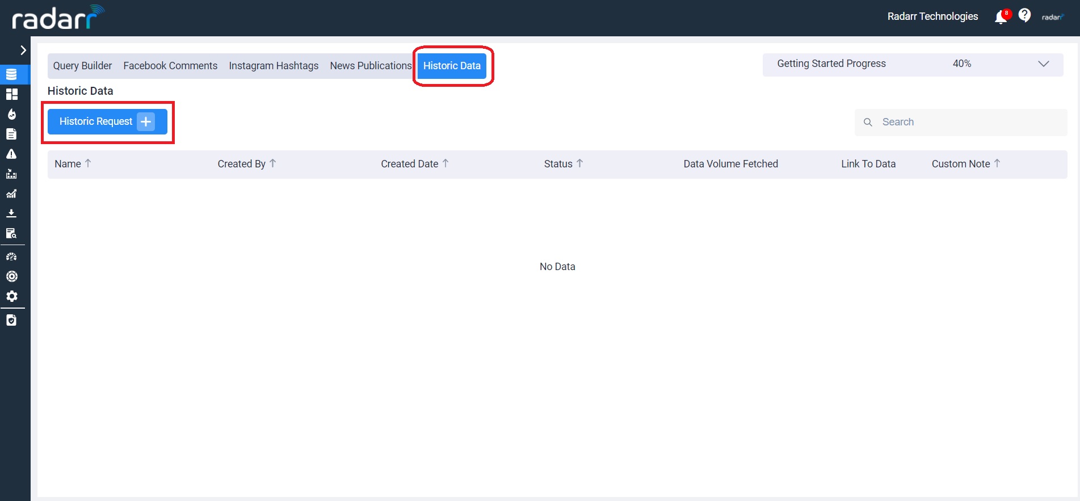Open the factory-style chart sidebar icon
The height and width of the screenshot is (501, 1080).
pos(11,174)
